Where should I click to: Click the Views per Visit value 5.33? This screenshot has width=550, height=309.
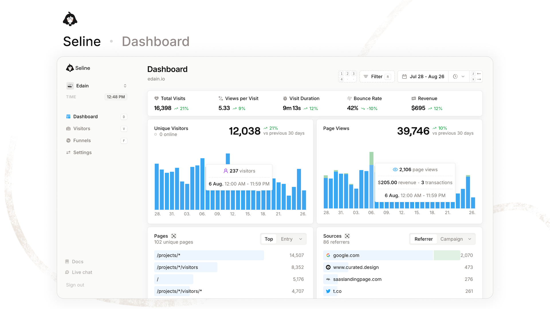point(224,108)
